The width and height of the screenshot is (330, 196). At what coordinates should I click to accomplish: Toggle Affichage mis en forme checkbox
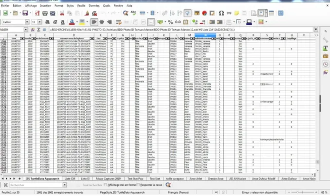pyautogui.click(x=106, y=185)
